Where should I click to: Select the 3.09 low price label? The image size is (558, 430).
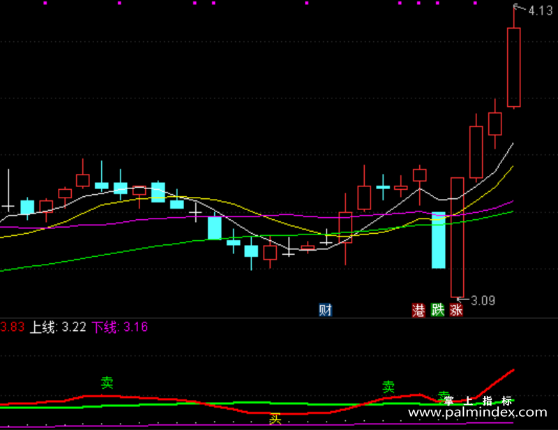483,301
